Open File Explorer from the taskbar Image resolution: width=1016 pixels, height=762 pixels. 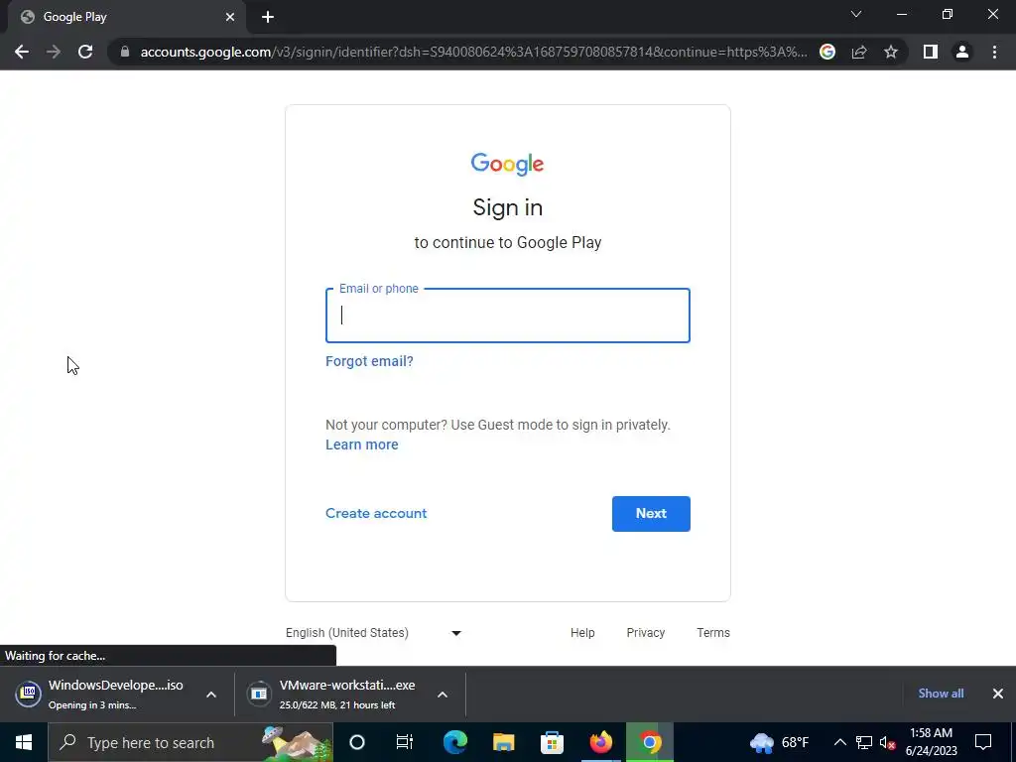503,742
